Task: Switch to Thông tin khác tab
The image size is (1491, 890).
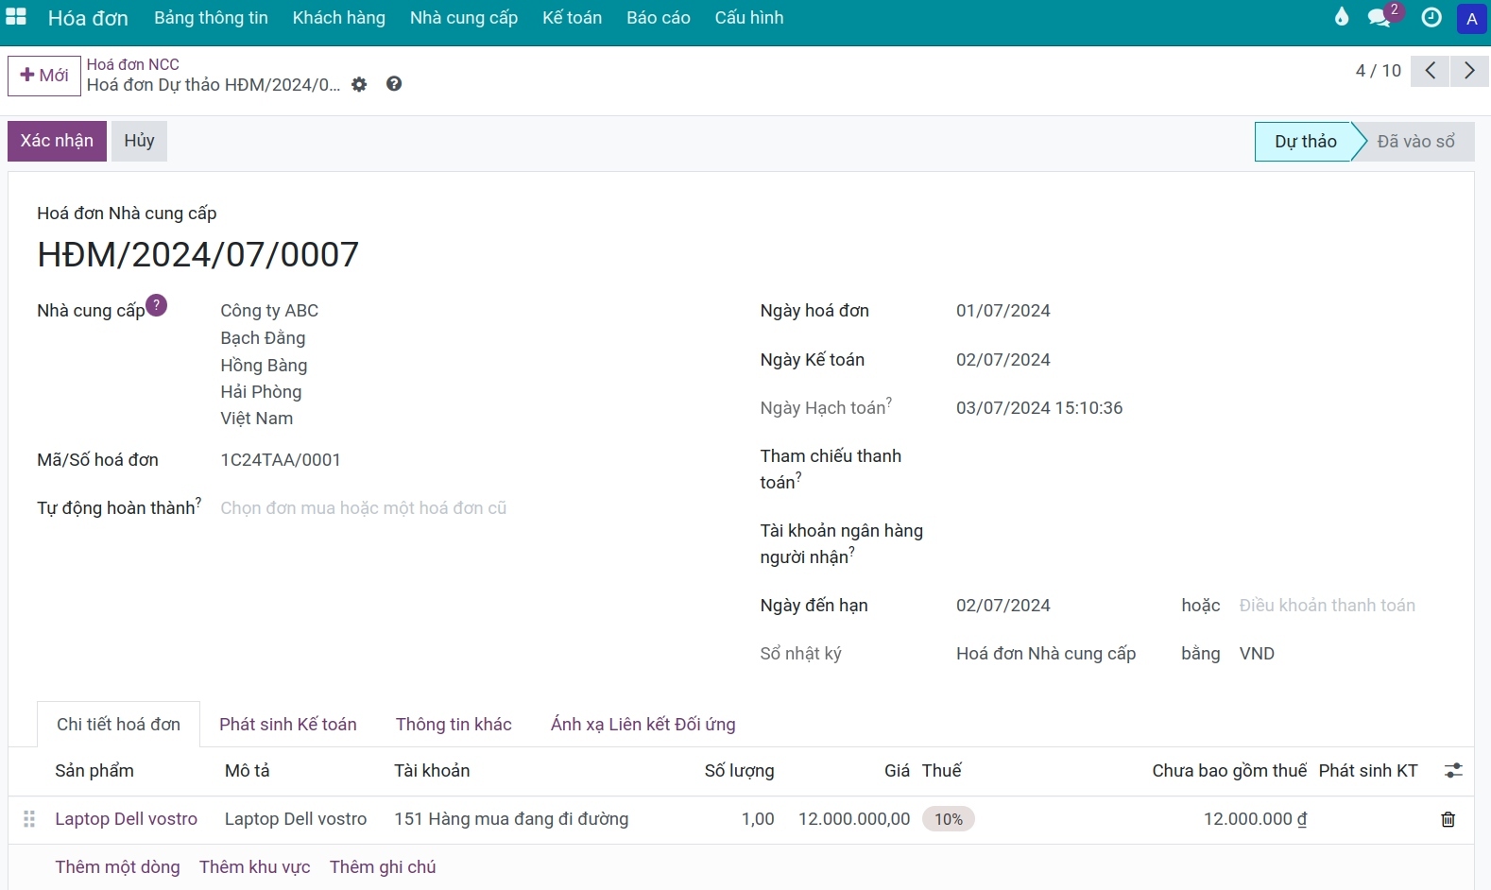Action: (454, 725)
